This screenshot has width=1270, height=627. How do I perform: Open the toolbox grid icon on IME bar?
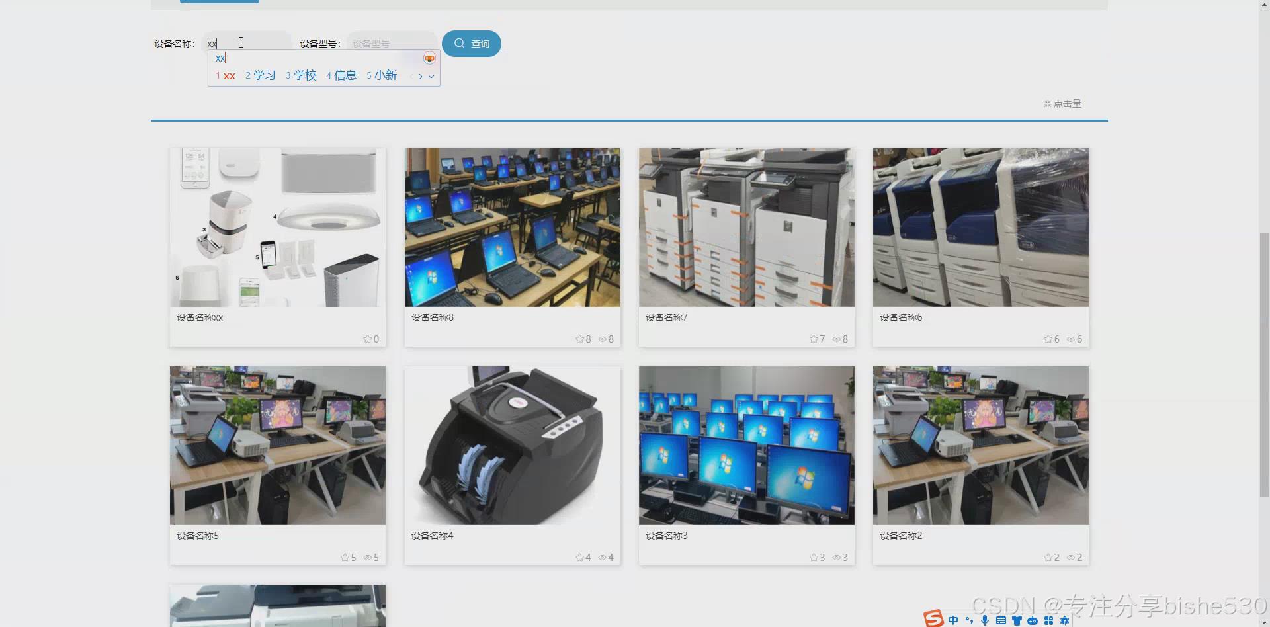coord(1048,620)
